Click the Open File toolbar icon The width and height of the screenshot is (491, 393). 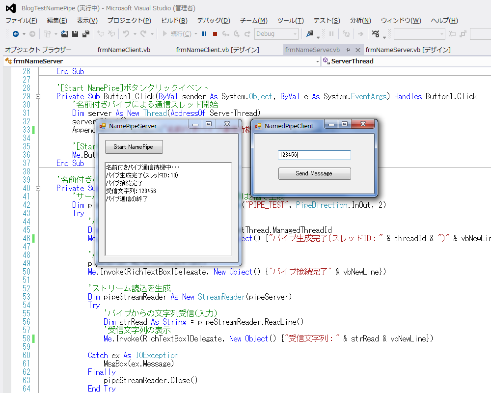click(x=64, y=34)
